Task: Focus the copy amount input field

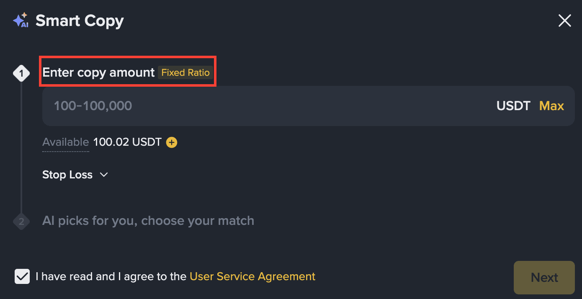Action: pyautogui.click(x=251, y=106)
